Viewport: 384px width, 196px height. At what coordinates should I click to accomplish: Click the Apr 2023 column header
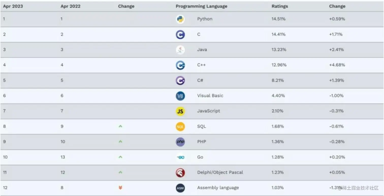click(13, 6)
